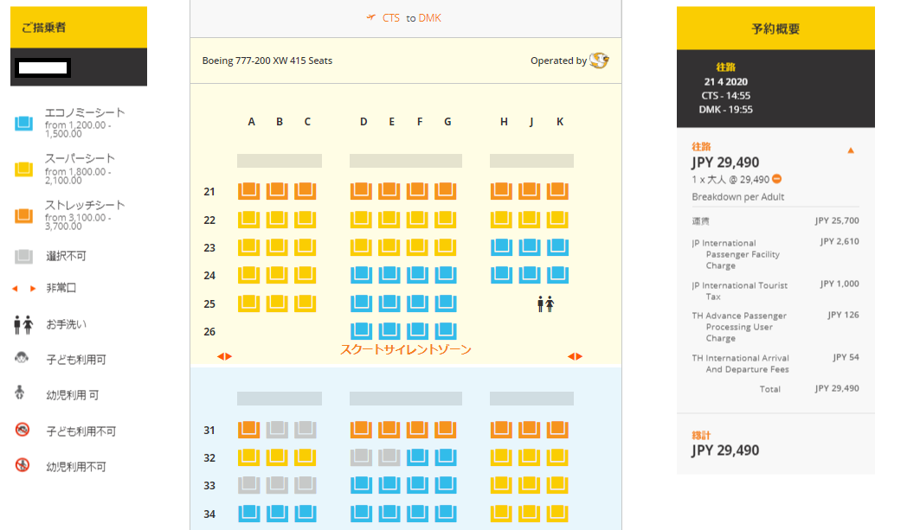Screen dimensions: 920x530
Task: Click the minus icon beside 大人 @ 29,490
Action: point(777,179)
